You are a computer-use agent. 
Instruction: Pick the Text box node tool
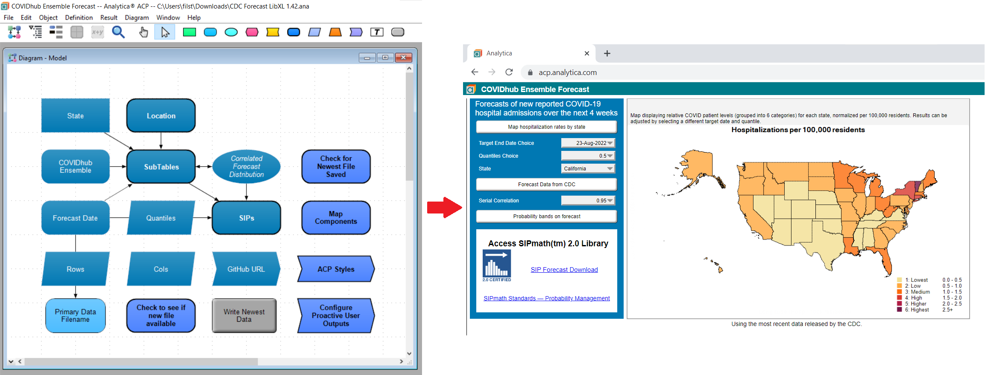pyautogui.click(x=377, y=32)
